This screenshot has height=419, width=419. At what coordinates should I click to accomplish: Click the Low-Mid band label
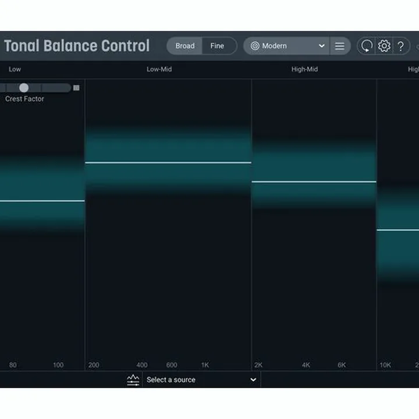click(159, 69)
